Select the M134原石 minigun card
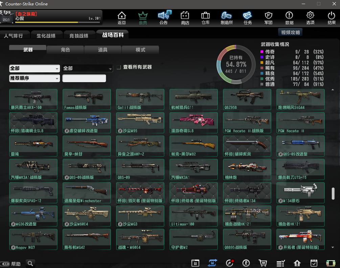This screenshot has height=268, width=340. coord(300,193)
